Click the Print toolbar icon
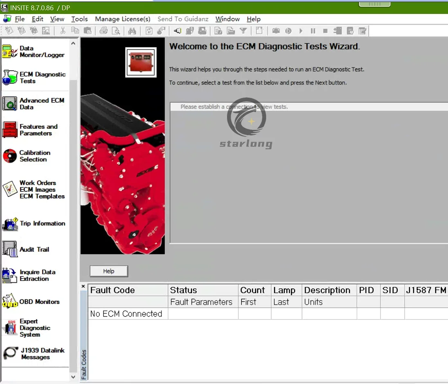Screen dimensions: 448x384 click(x=104, y=31)
